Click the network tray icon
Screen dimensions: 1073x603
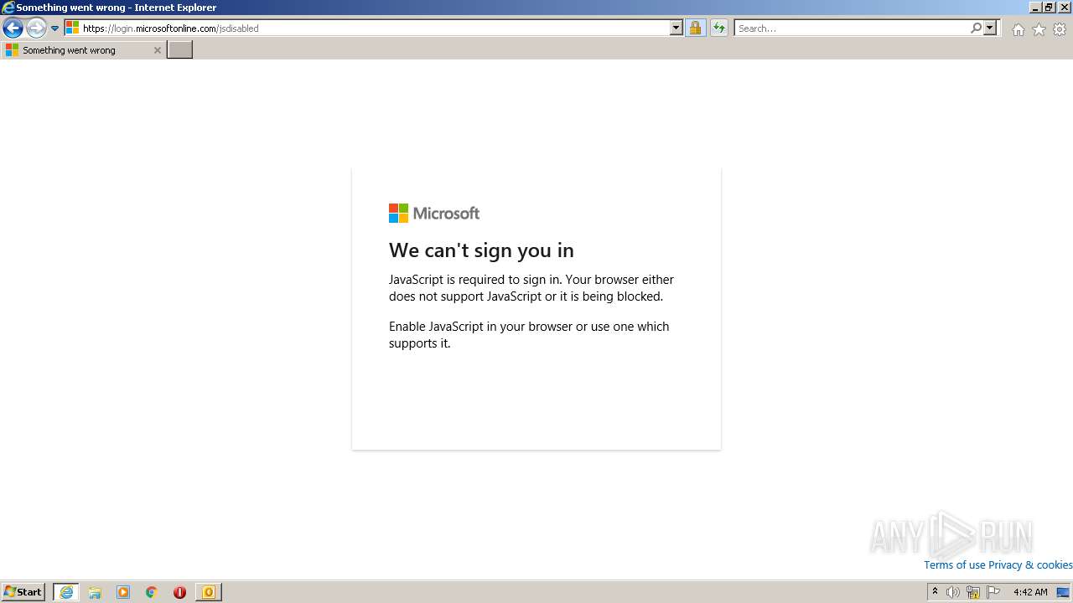click(973, 592)
